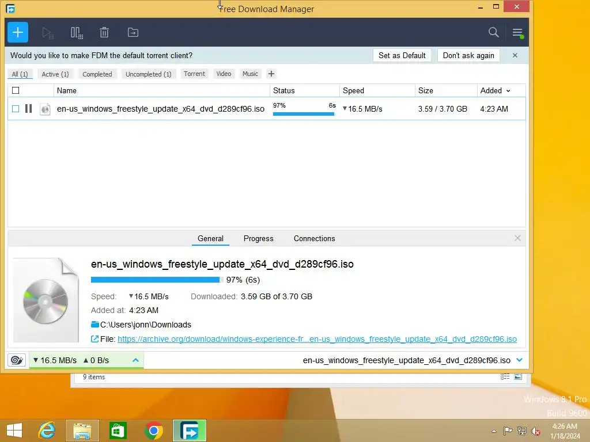This screenshot has height=442, width=590.
Task: Click the pause all downloads icon
Action: pos(77,33)
